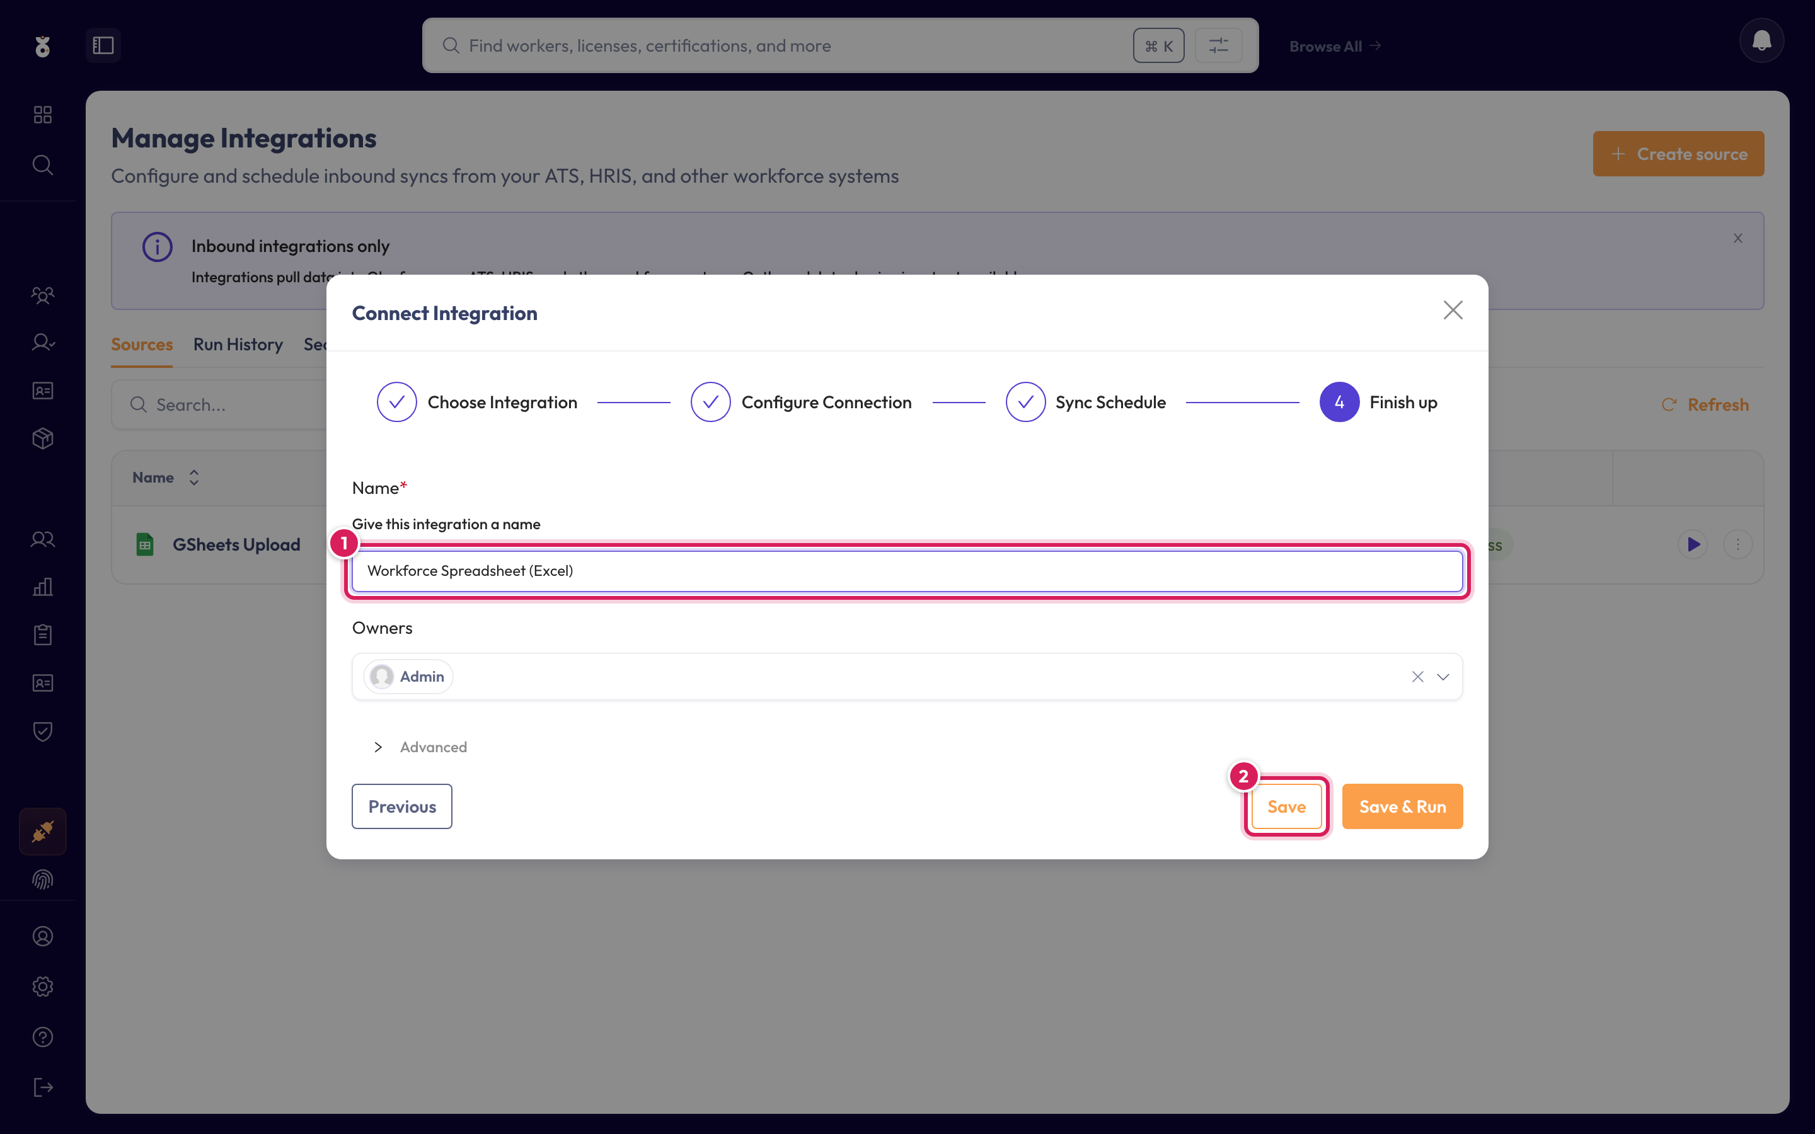Image resolution: width=1815 pixels, height=1134 pixels.
Task: Clear the Owners field selection
Action: coord(1417,677)
